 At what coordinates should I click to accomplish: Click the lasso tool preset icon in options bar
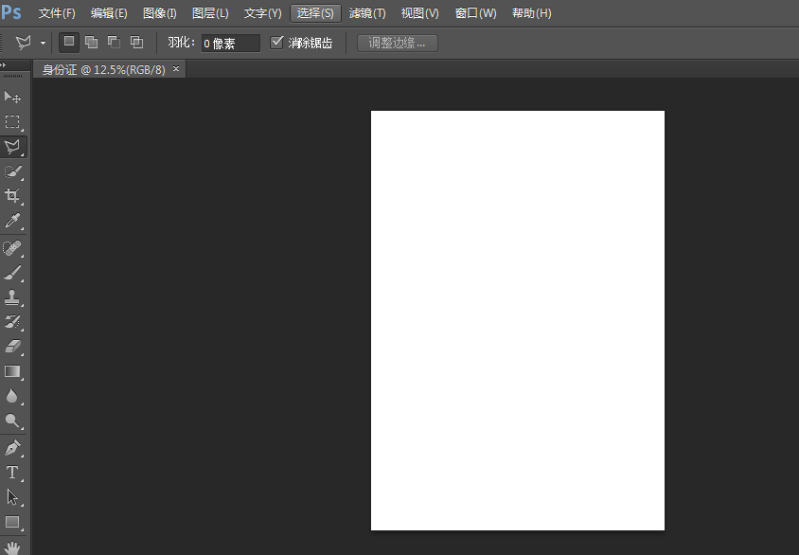click(24, 43)
